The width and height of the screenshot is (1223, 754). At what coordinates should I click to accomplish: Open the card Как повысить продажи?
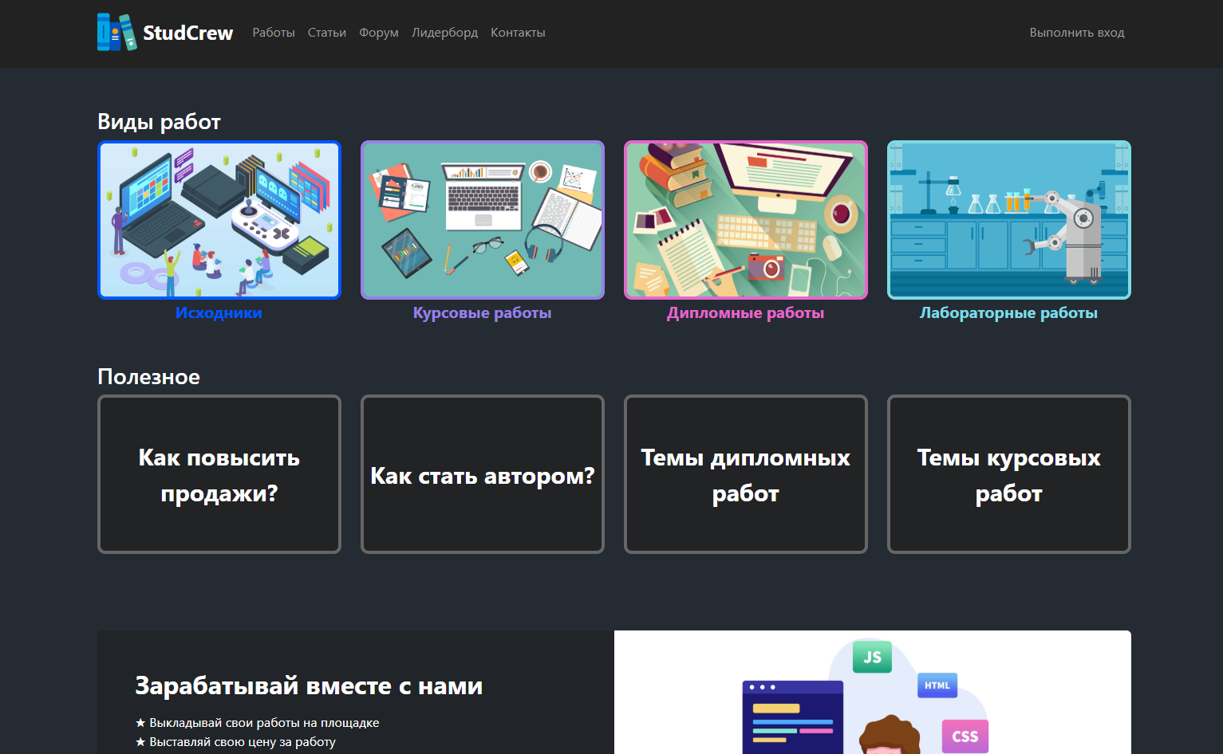tap(219, 474)
